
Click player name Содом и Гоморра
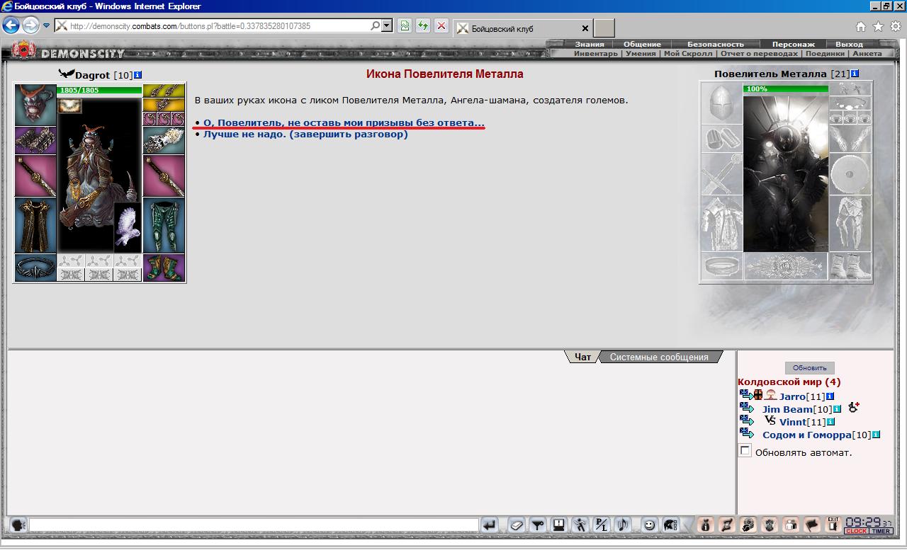click(x=806, y=435)
